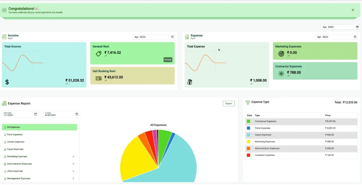Click the Contractor Expenses star icon

tap(281, 74)
